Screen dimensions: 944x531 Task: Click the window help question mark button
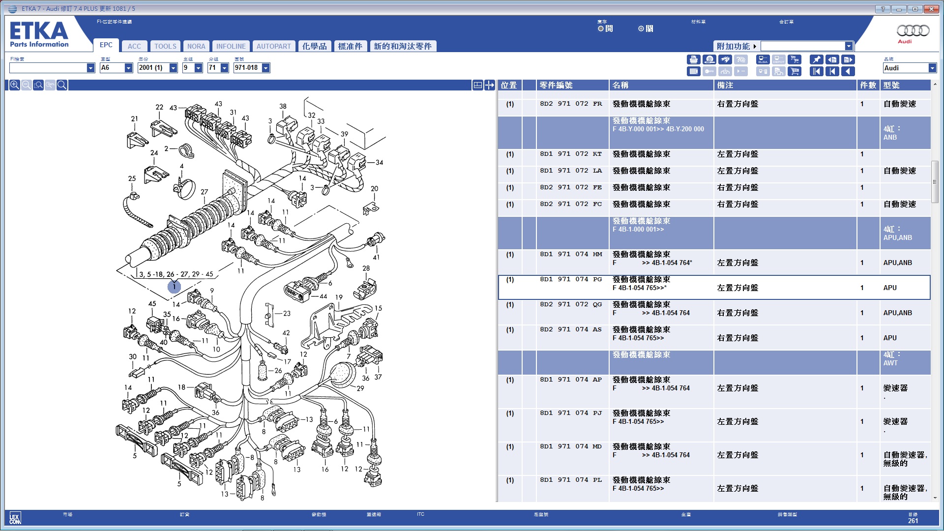coord(883,9)
